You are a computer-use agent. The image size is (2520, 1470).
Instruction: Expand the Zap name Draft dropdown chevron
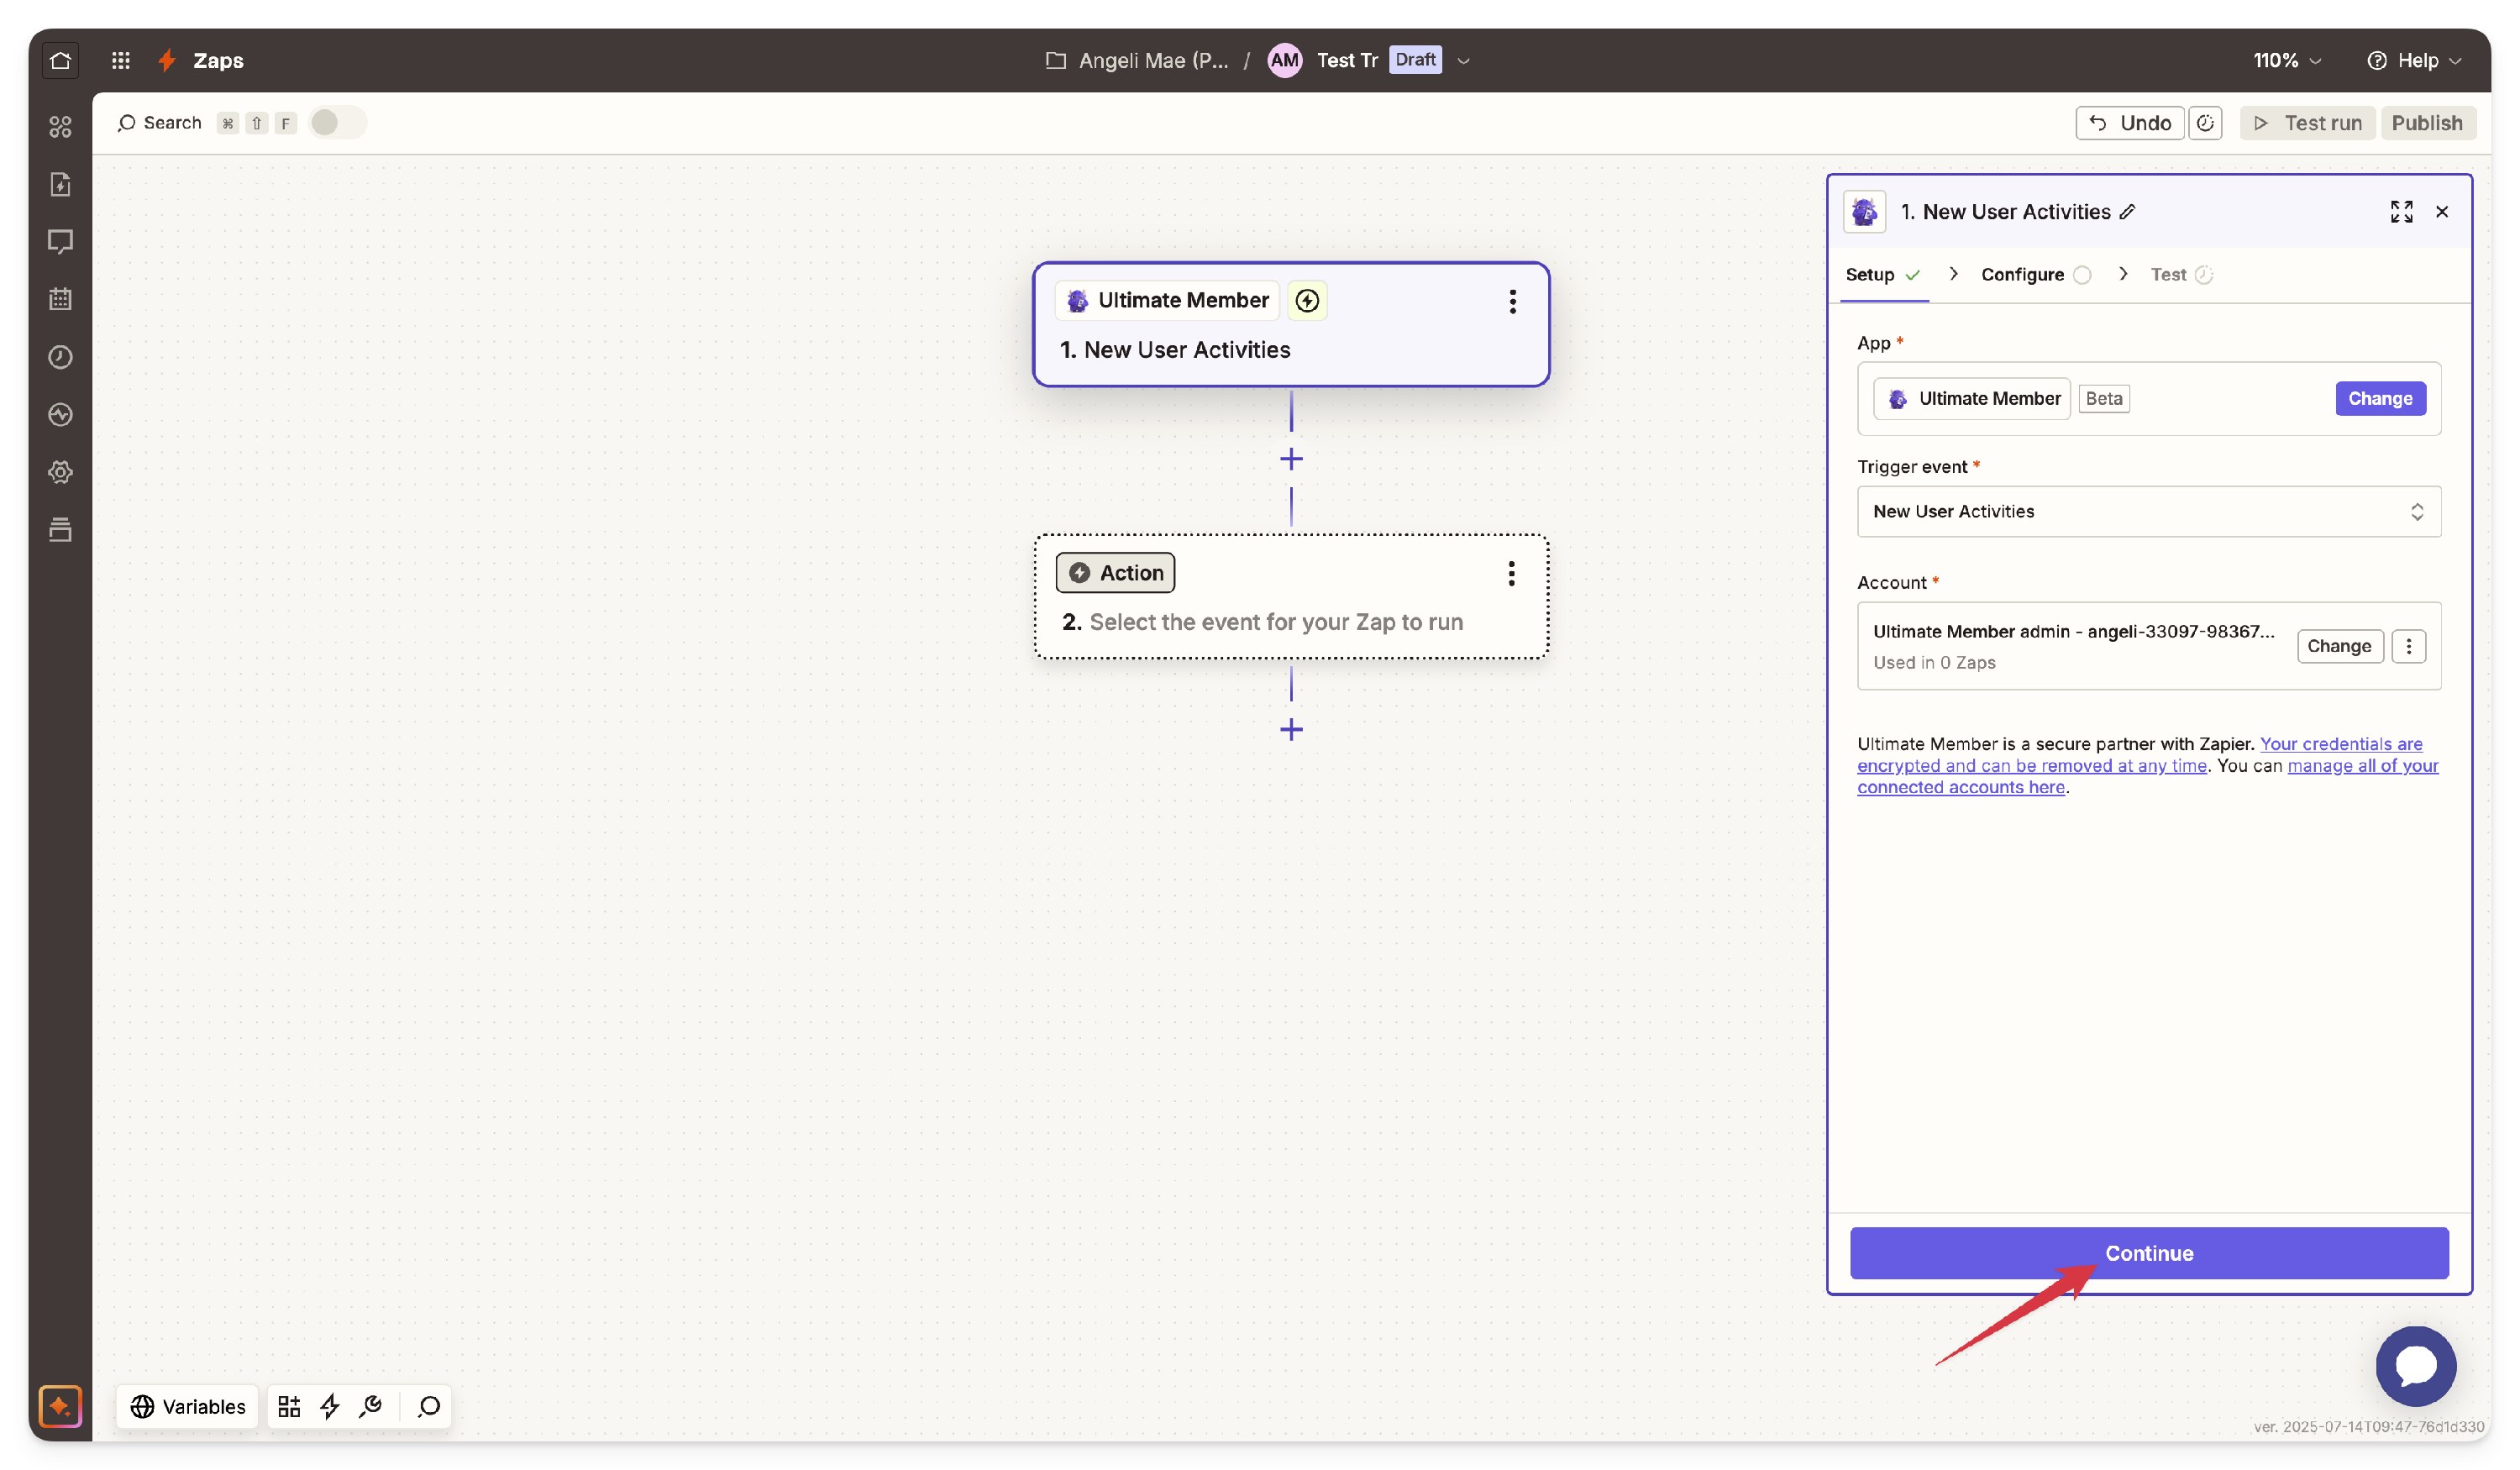tap(1463, 60)
